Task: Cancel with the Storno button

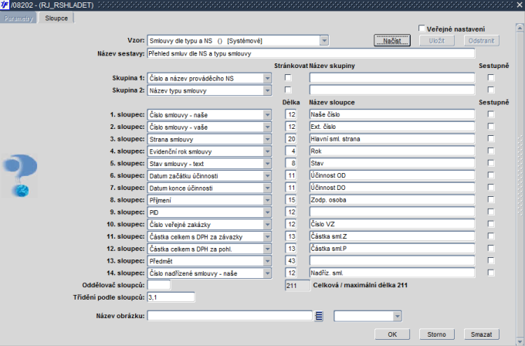Action: (x=437, y=334)
